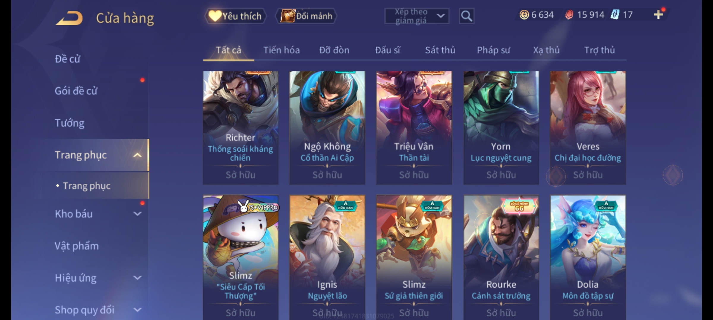
Task: Collapse the Trang phục sidebar section
Action: [x=137, y=155]
